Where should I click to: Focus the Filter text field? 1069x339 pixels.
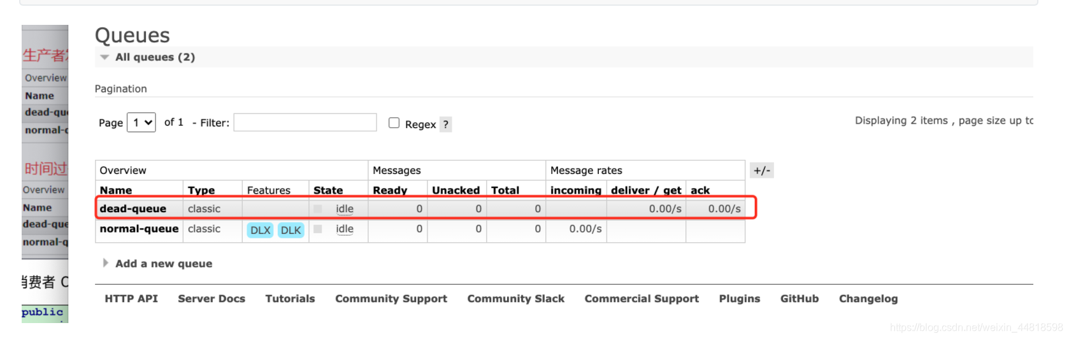pyautogui.click(x=305, y=122)
